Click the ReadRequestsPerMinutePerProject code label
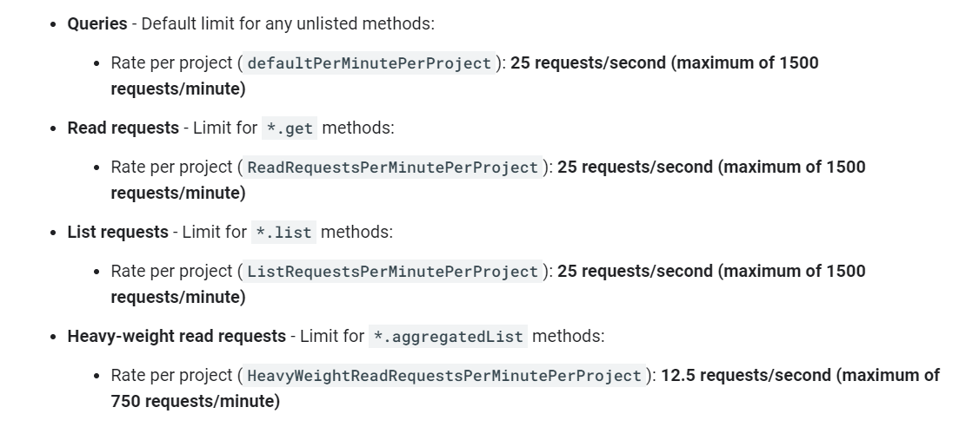This screenshot has height=427, width=959. tap(393, 168)
